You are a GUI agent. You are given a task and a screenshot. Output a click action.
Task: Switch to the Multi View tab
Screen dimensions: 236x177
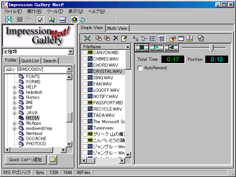pyautogui.click(x=117, y=28)
